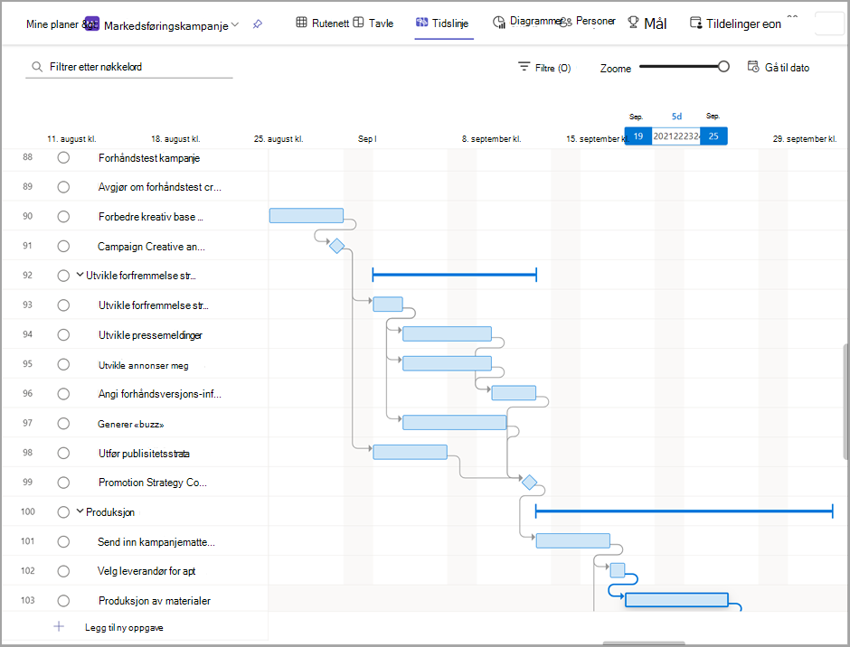Viewport: 850px width, 647px height.
Task: Check off Produksjon av materialer task
Action: 63,600
